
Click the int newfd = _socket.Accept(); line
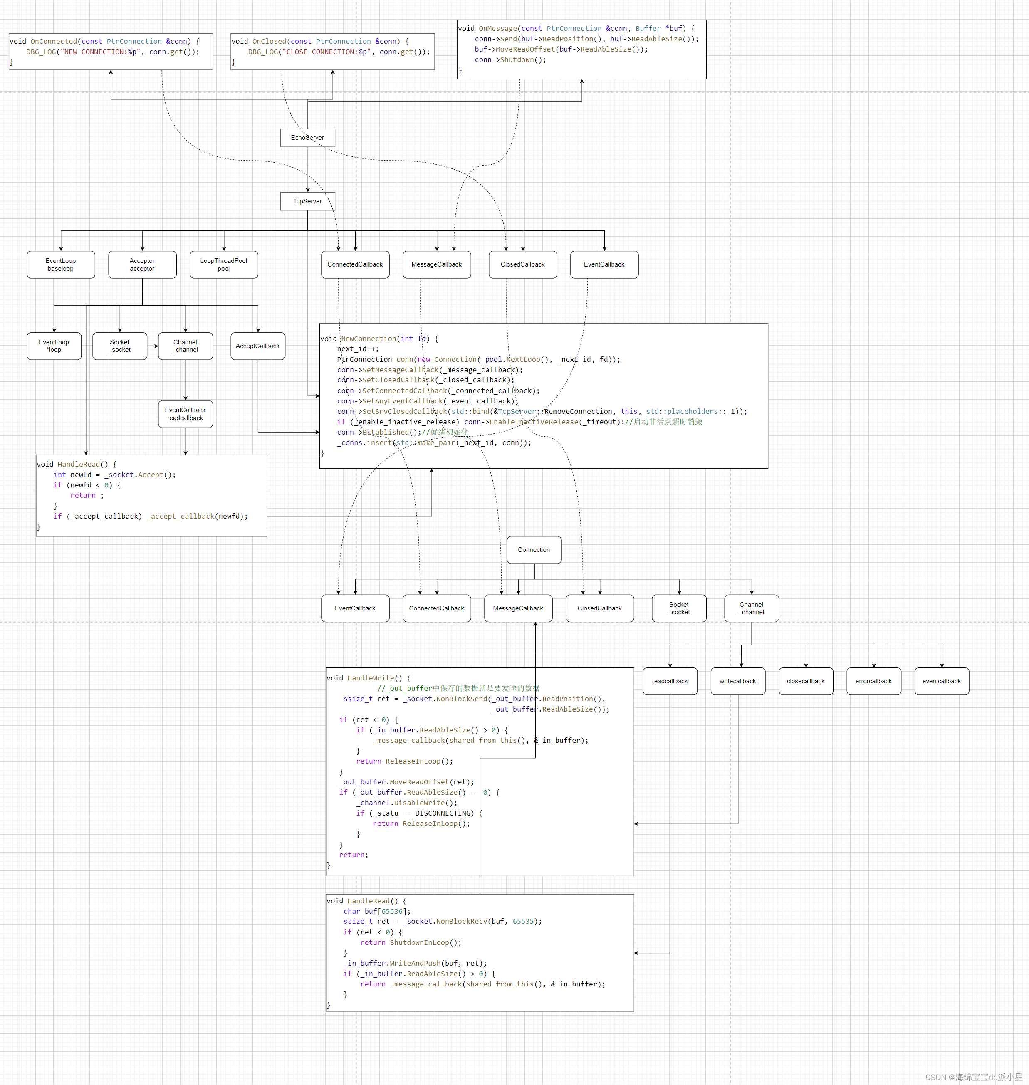click(x=115, y=475)
